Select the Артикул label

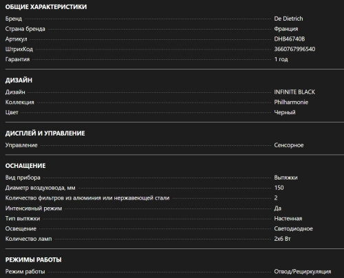click(x=16, y=39)
